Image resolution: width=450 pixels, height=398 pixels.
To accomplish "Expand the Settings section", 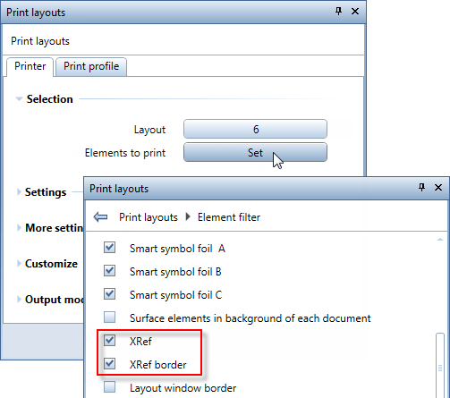I will 19,192.
